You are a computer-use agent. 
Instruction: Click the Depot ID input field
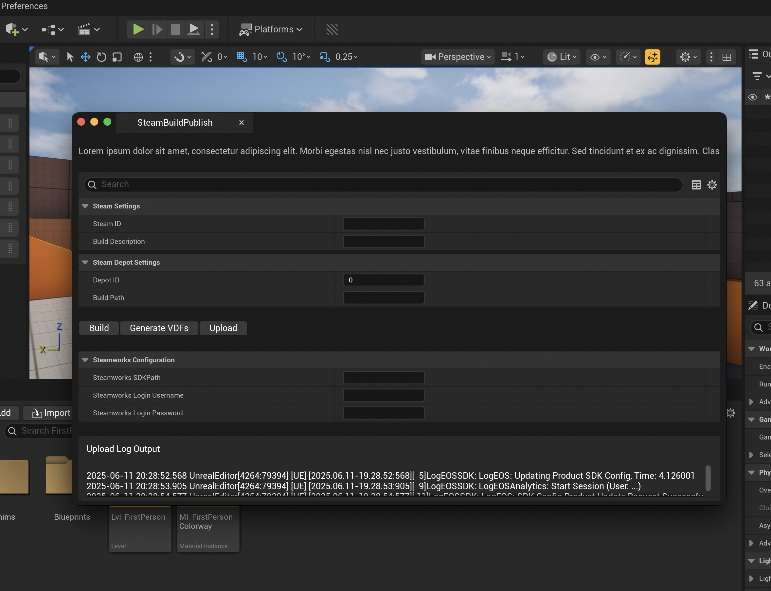pyautogui.click(x=384, y=280)
